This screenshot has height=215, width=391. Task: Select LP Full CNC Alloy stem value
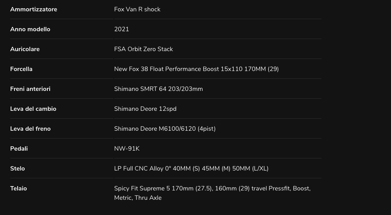tap(191, 169)
